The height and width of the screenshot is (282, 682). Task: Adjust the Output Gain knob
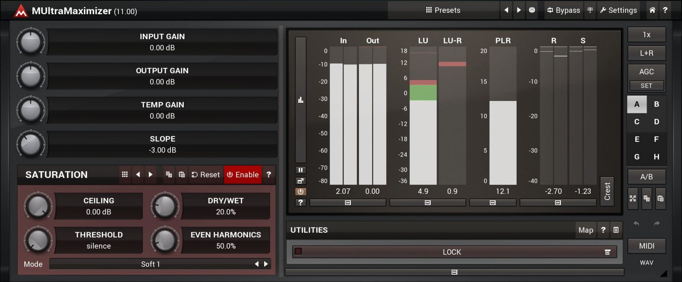[x=31, y=76]
